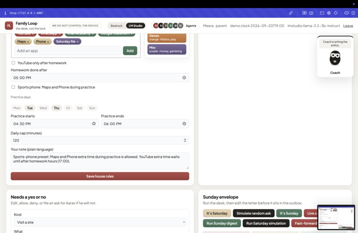The height and width of the screenshot is (233, 358).
Task: Select the orange Games category swatch
Action: (x=167, y=38)
